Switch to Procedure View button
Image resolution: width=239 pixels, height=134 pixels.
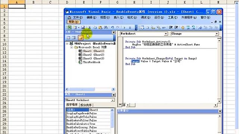click(120, 105)
